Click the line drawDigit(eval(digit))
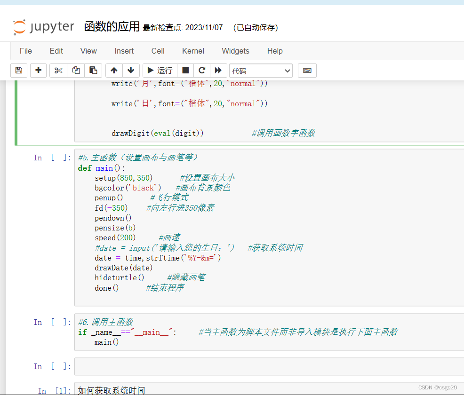The image size is (464, 395). click(158, 134)
